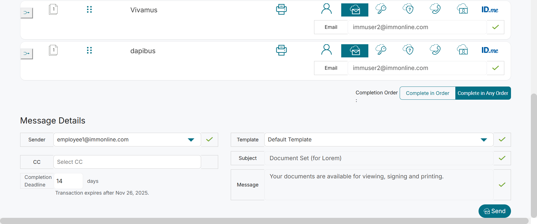Click the printer icon in Vivamus row
This screenshot has height=224, width=537.
pyautogui.click(x=281, y=10)
